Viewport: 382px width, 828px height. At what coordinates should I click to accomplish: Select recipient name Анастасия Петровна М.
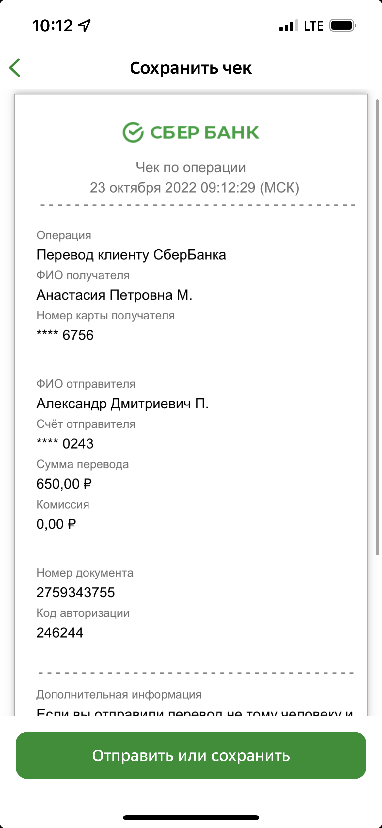pos(114,295)
